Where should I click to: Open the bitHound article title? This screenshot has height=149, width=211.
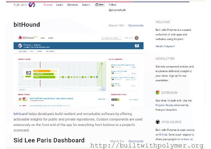point(27,25)
